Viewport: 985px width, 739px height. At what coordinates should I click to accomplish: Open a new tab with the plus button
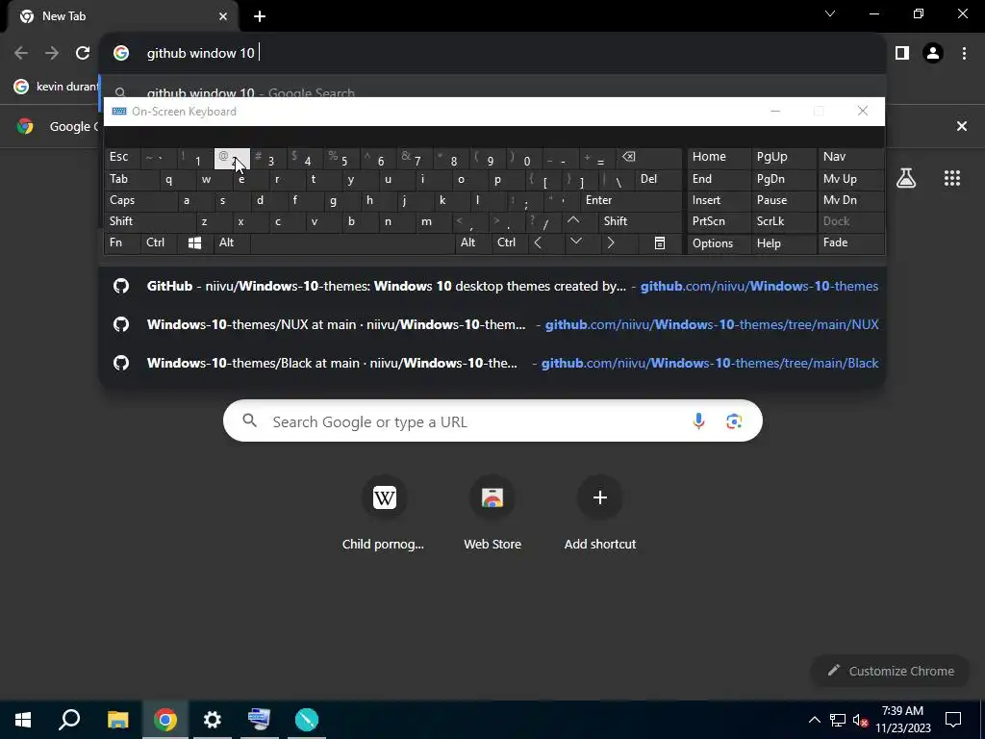[260, 16]
